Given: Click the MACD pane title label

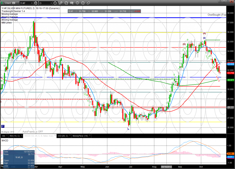Looking at the screenshot, I should [x=5, y=141].
